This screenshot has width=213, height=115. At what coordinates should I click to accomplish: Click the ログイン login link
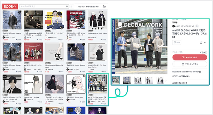81,7
